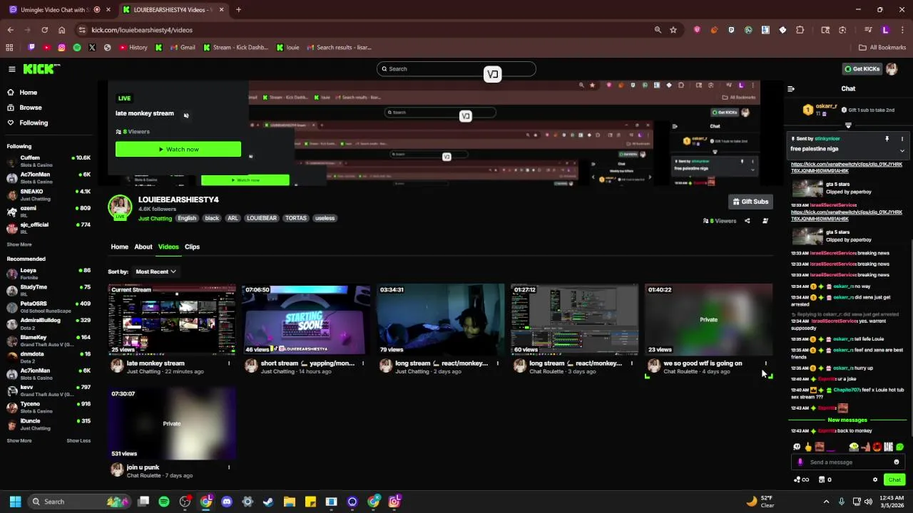Open chat settings gear icon
Image resolution: width=913 pixels, height=513 pixels.
[x=875, y=480]
